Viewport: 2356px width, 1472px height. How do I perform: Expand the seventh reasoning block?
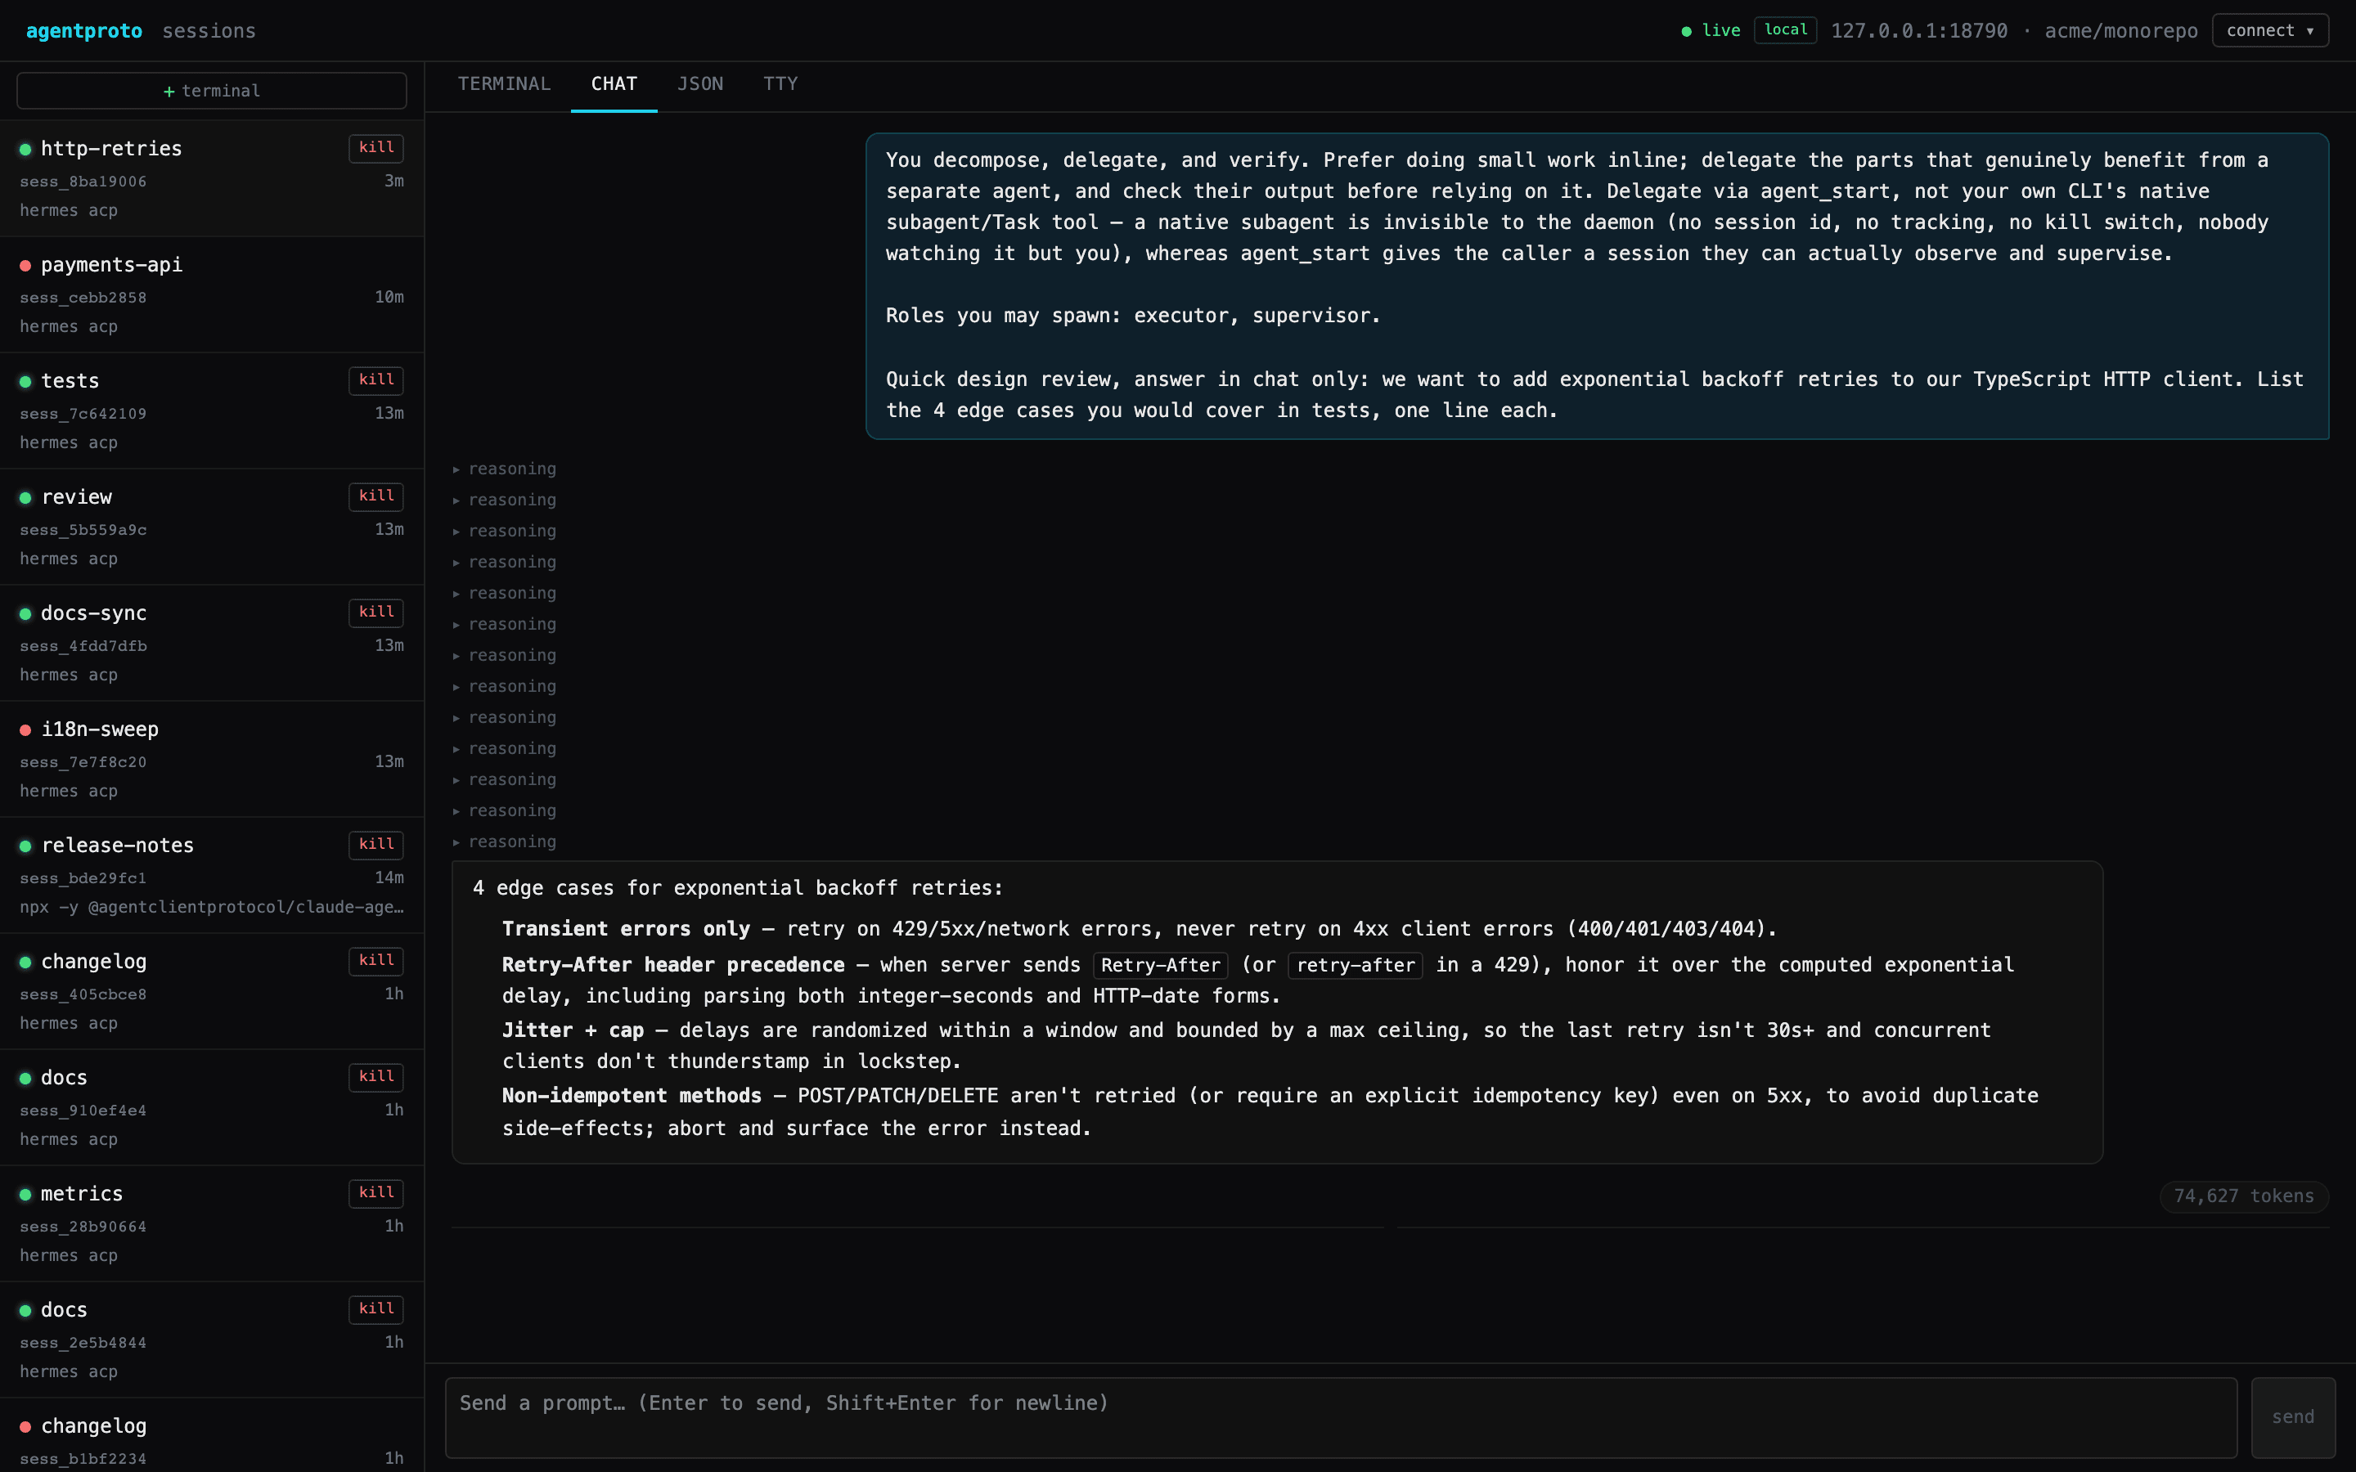point(504,656)
